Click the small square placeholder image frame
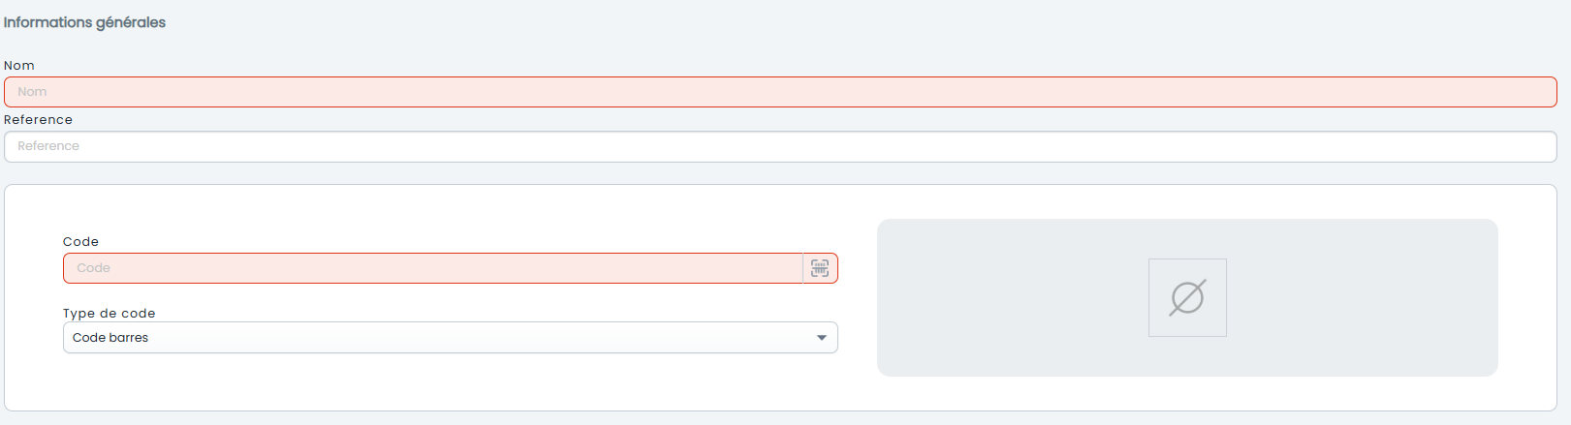 click(1187, 297)
